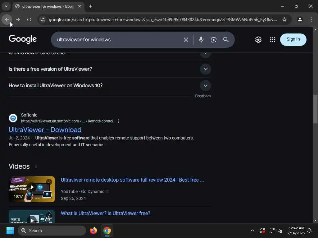The width and height of the screenshot is (318, 238).
Task: Click the Chrome taskbar icon
Action: [107, 231]
